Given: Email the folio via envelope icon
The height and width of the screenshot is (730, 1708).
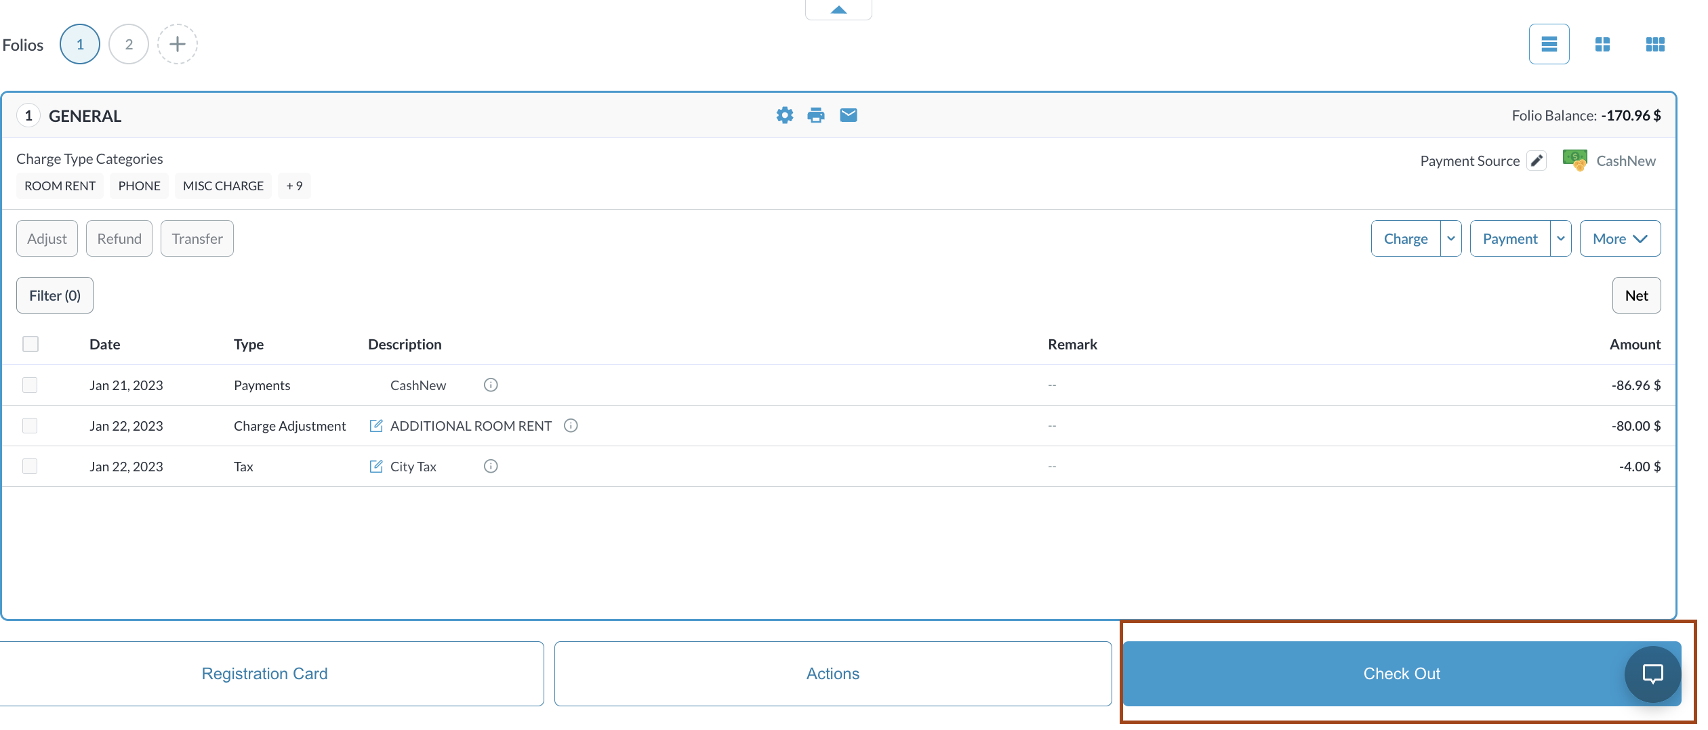Looking at the screenshot, I should tap(848, 115).
